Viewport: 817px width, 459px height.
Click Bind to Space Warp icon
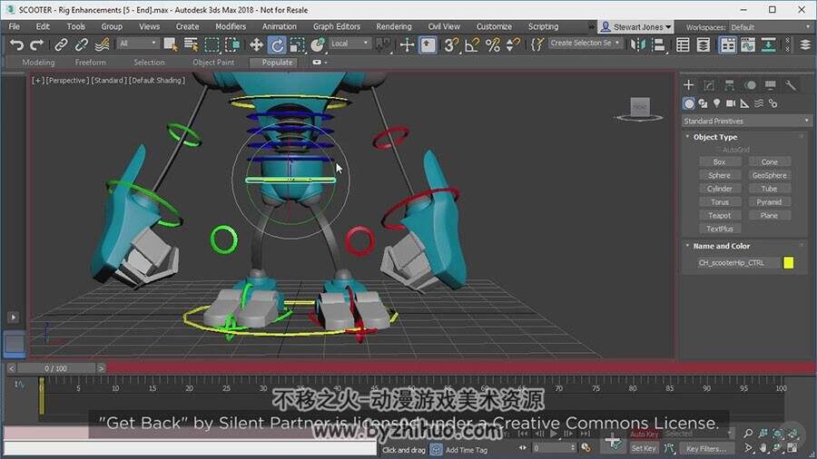click(102, 45)
